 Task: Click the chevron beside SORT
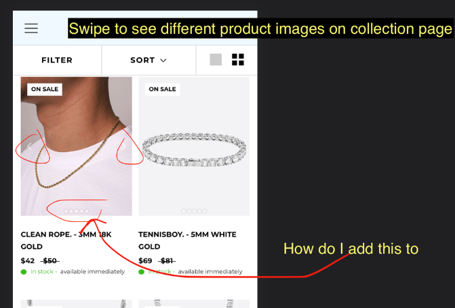click(x=163, y=60)
